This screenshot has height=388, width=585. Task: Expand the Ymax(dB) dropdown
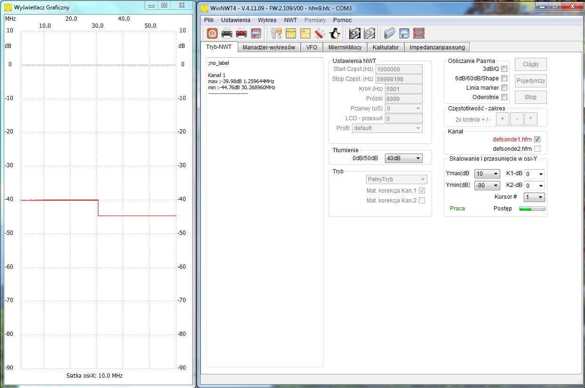(x=487, y=174)
